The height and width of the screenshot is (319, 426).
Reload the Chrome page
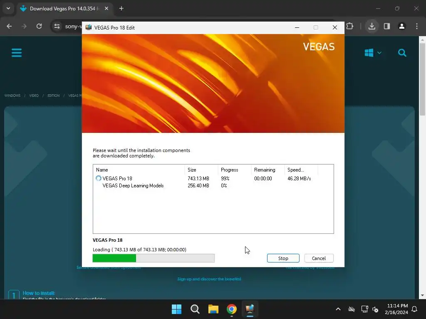pos(39,26)
